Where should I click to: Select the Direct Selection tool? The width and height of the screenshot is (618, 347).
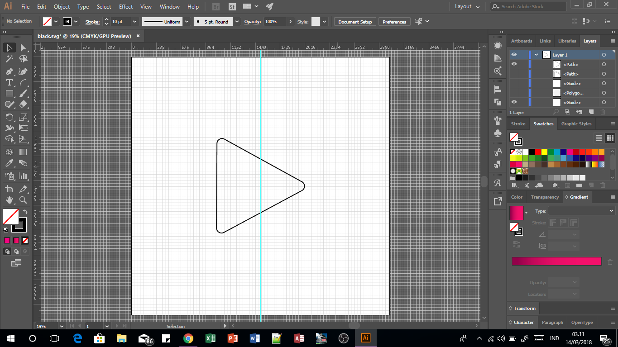click(x=23, y=48)
